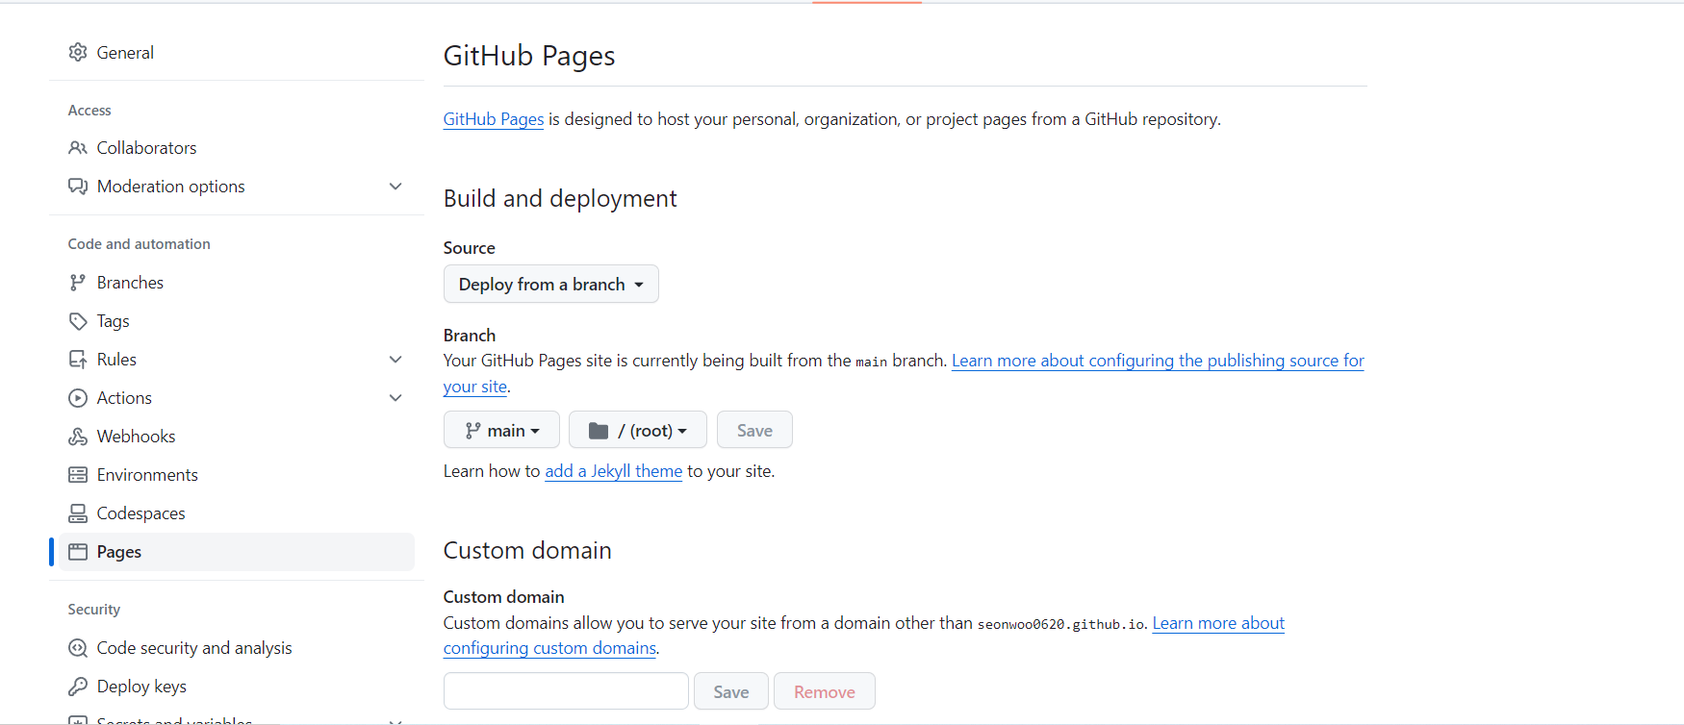Open the / (root) folder dropdown
The image size is (1684, 725).
pyautogui.click(x=638, y=430)
